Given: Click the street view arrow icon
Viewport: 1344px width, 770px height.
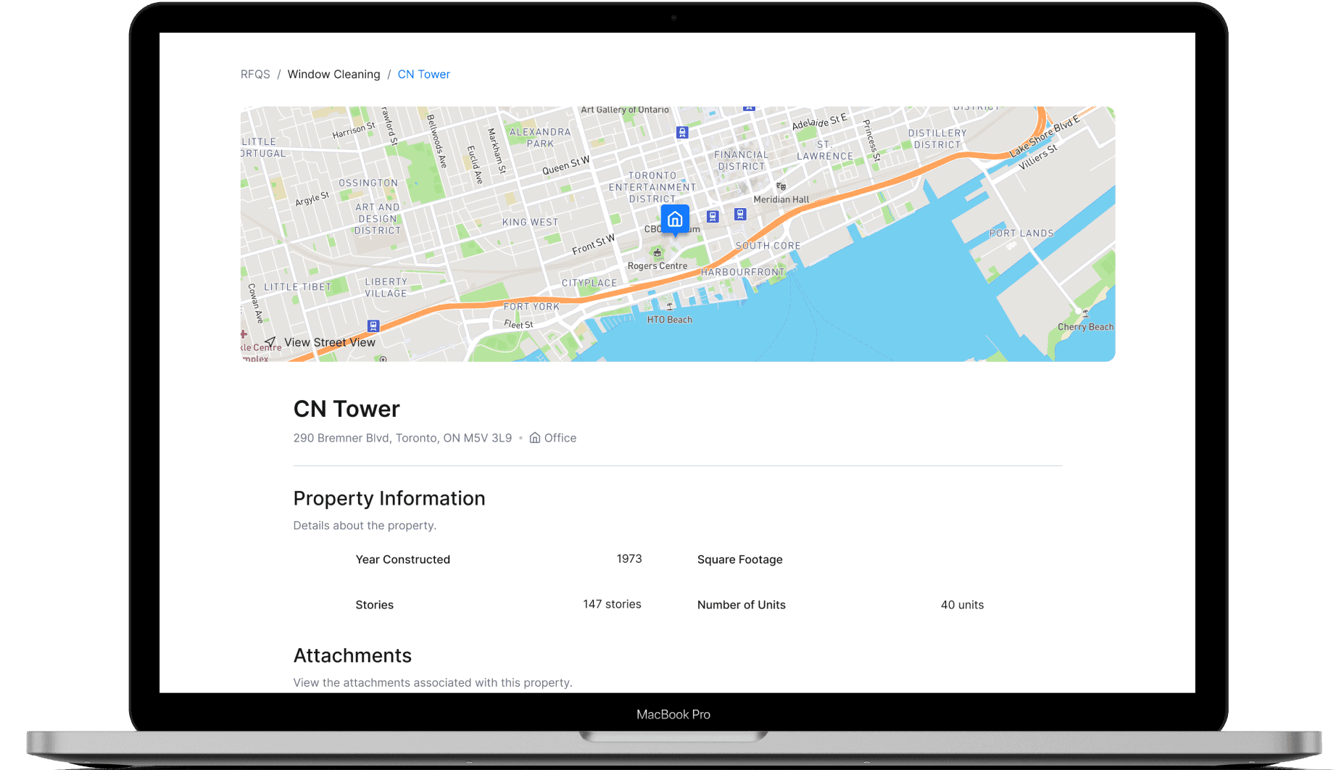Looking at the screenshot, I should click(x=270, y=341).
